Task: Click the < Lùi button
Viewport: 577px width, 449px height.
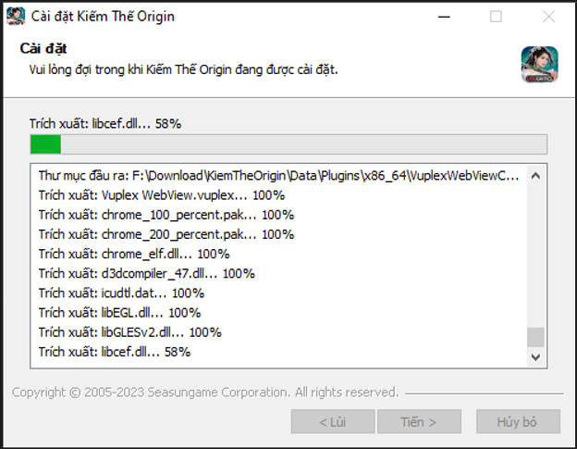Action: point(333,422)
